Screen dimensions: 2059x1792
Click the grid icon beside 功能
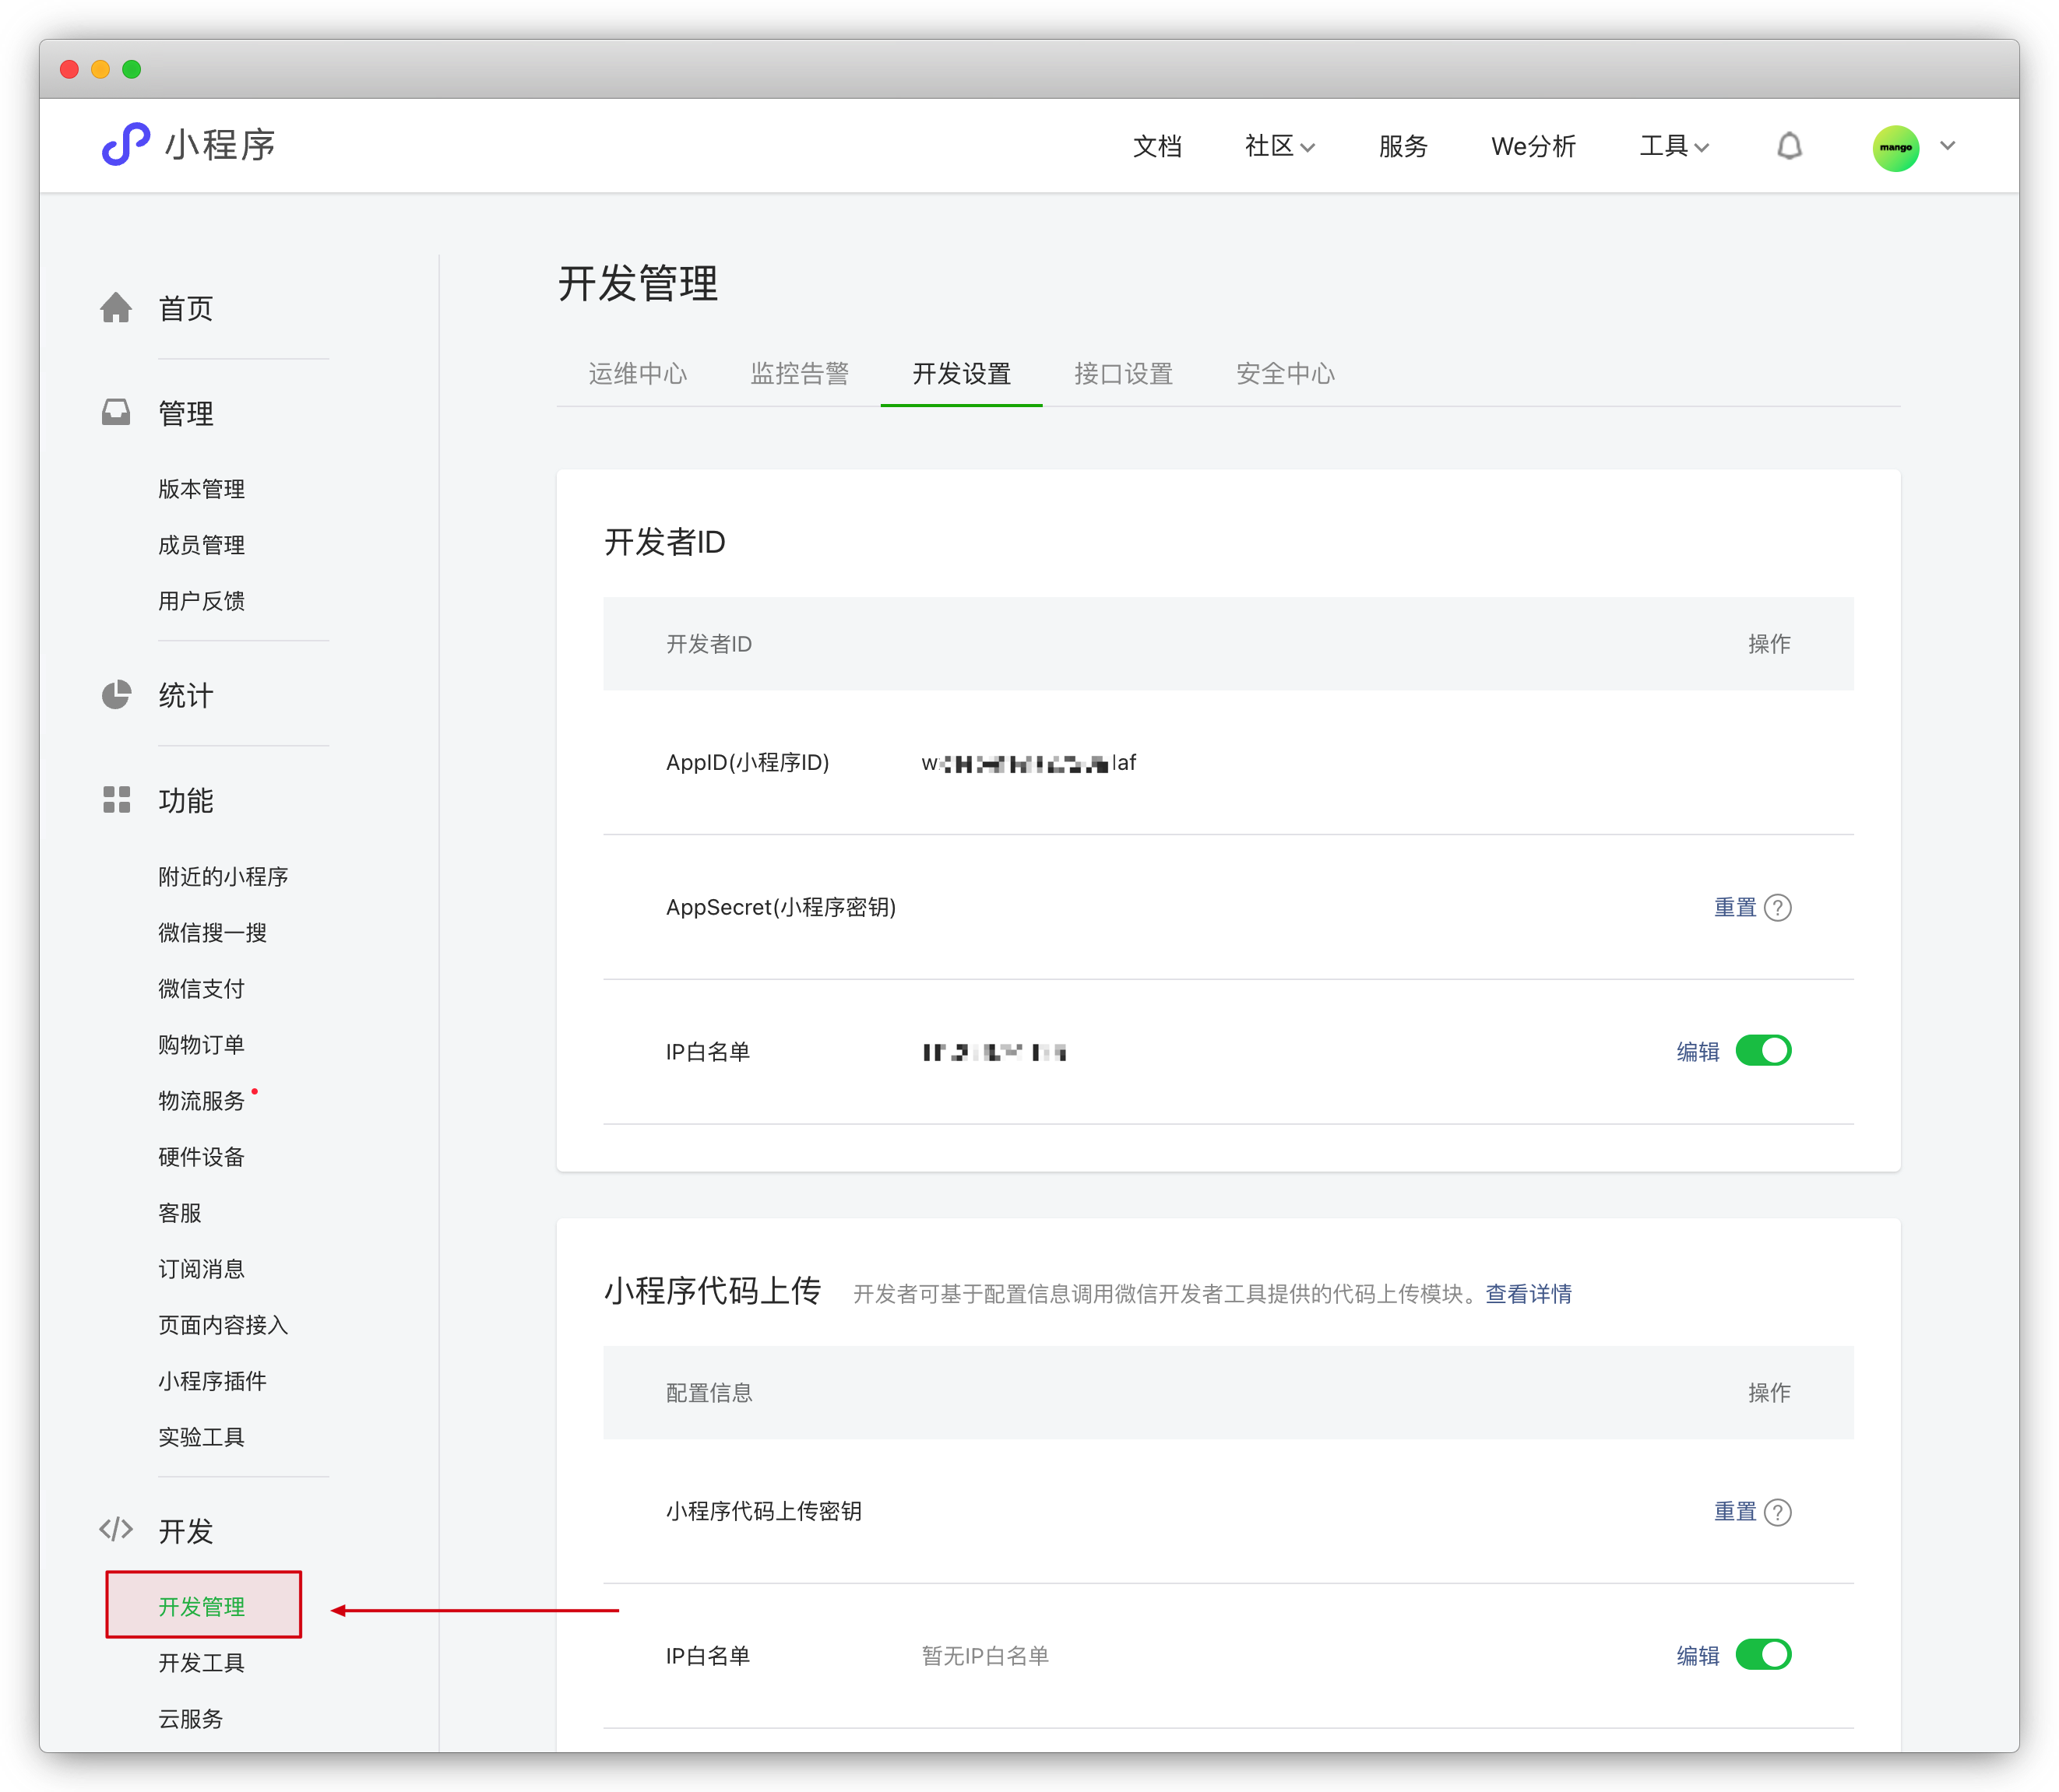click(x=116, y=799)
